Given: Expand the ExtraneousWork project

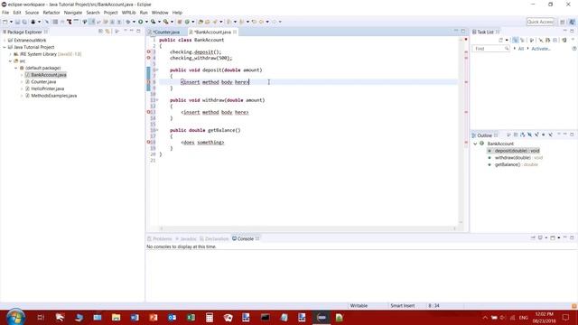Looking at the screenshot, I should (x=5, y=40).
